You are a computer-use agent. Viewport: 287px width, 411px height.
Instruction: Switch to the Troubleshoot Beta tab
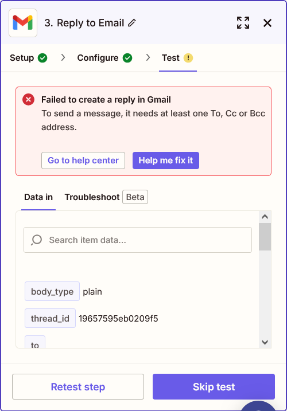tap(106, 197)
